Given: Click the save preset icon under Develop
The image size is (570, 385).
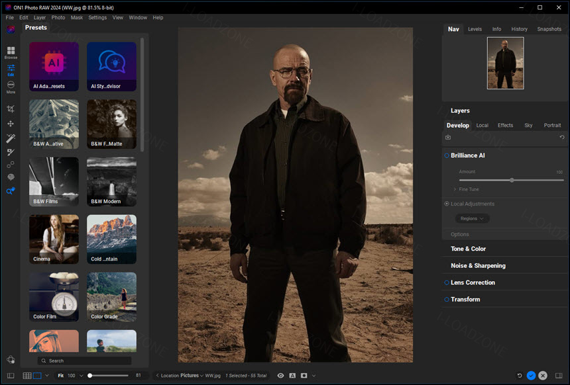Looking at the screenshot, I should tap(448, 137).
